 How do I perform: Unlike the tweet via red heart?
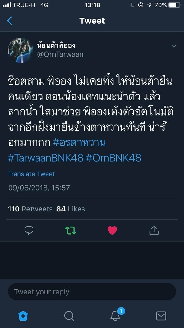pyautogui.click(x=112, y=230)
